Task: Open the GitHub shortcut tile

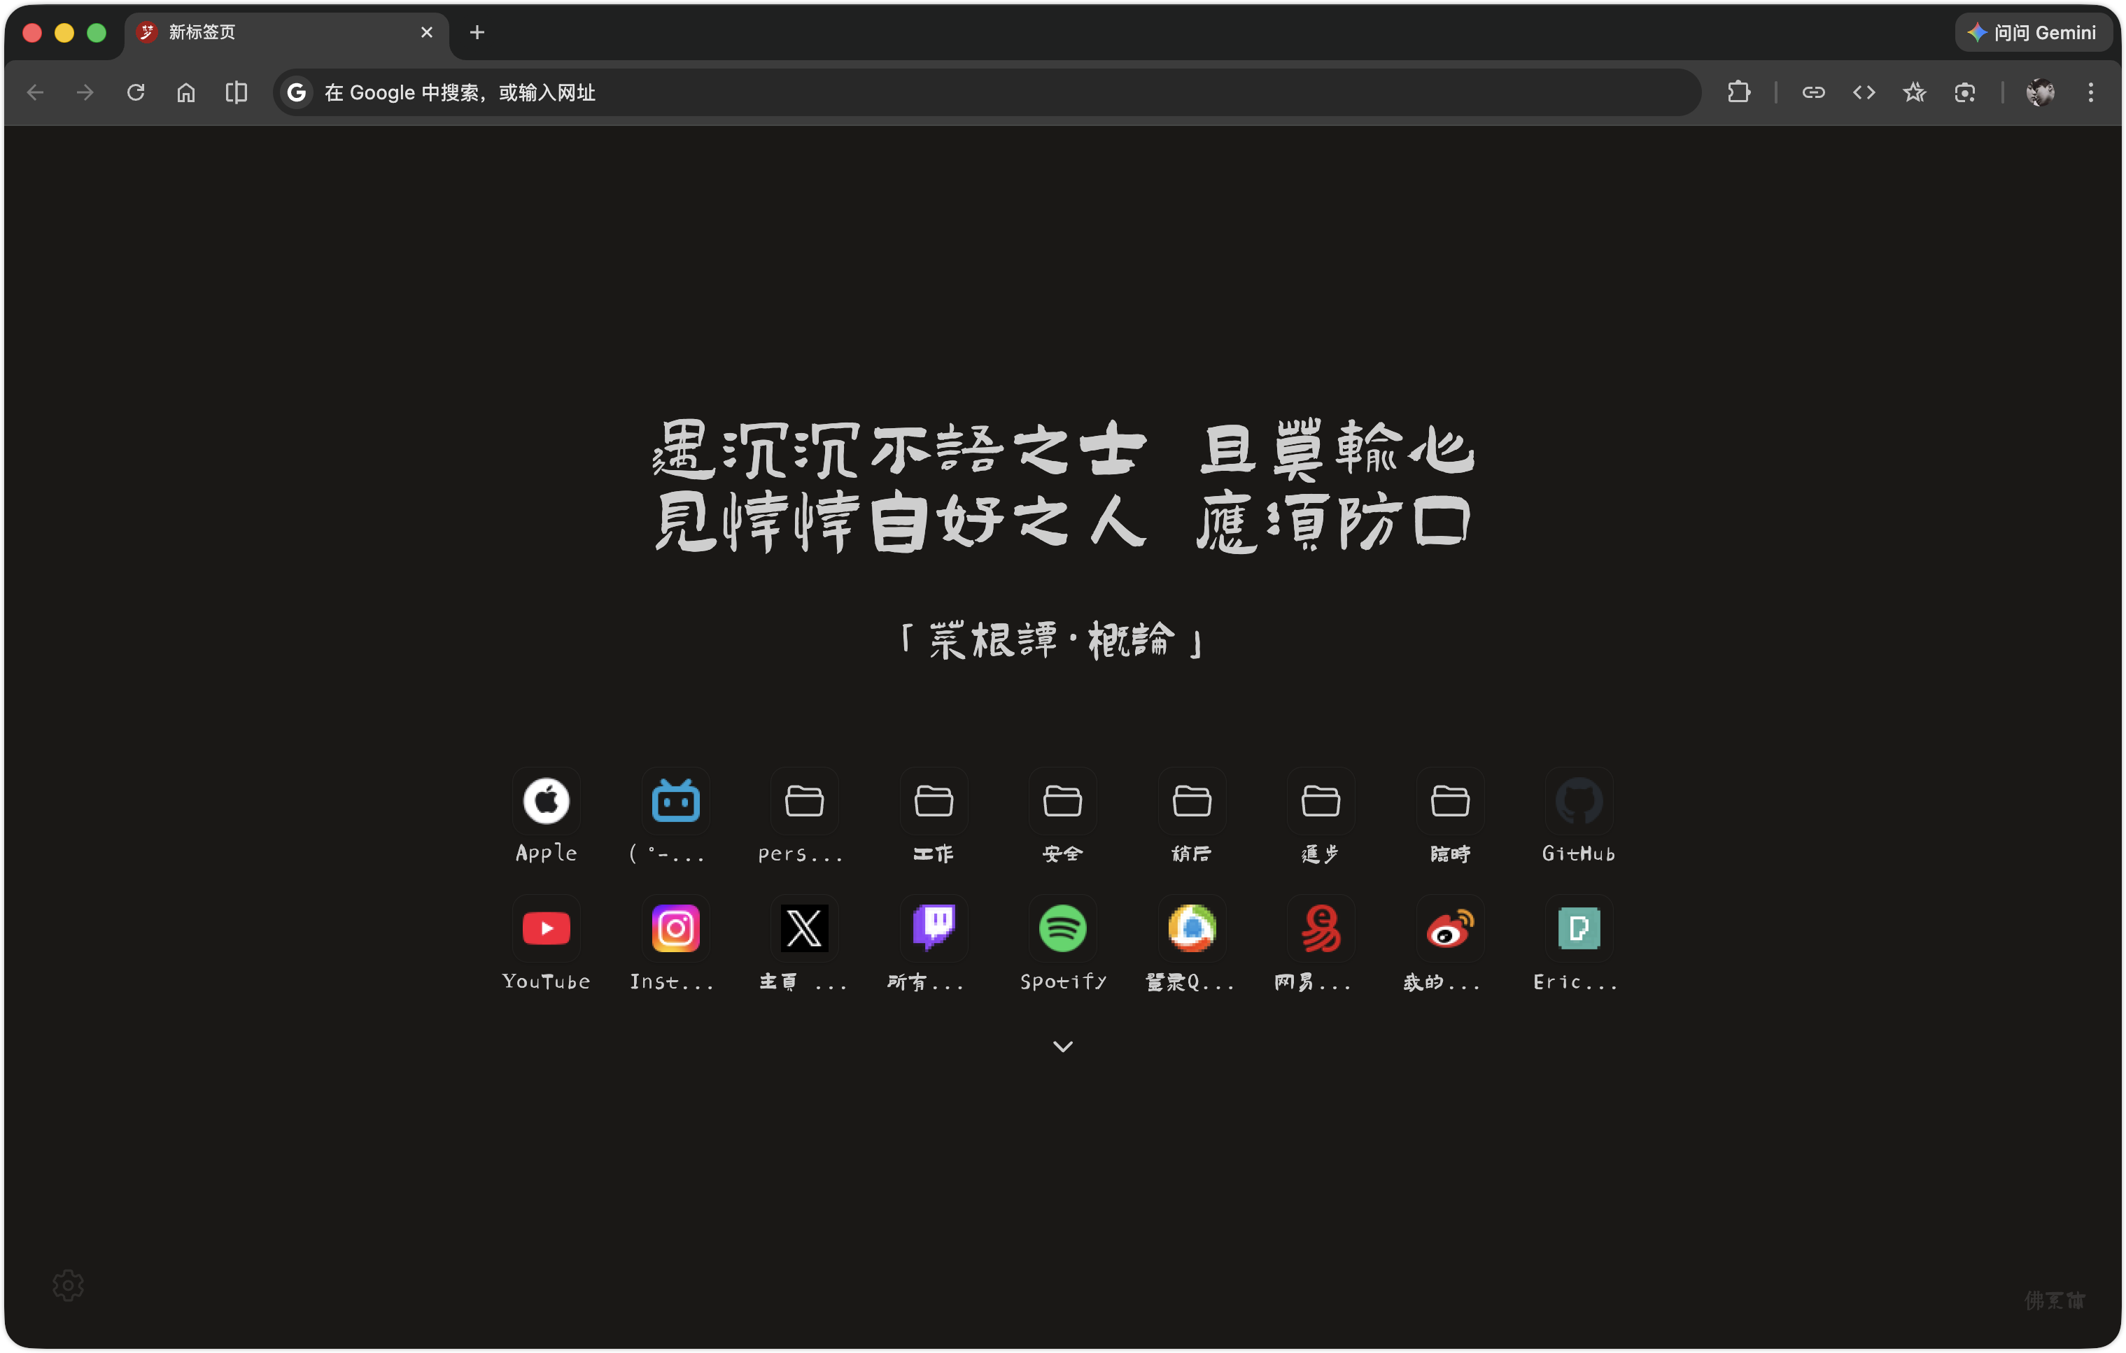Action: click(x=1578, y=800)
